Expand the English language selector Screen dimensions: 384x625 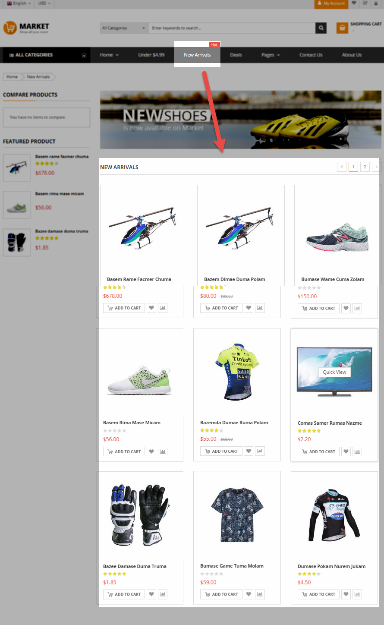[x=19, y=3]
